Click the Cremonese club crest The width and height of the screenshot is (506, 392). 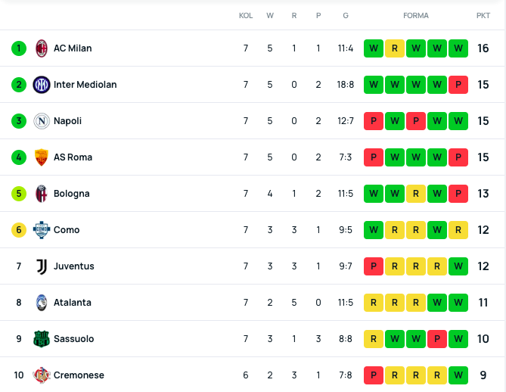(42, 375)
